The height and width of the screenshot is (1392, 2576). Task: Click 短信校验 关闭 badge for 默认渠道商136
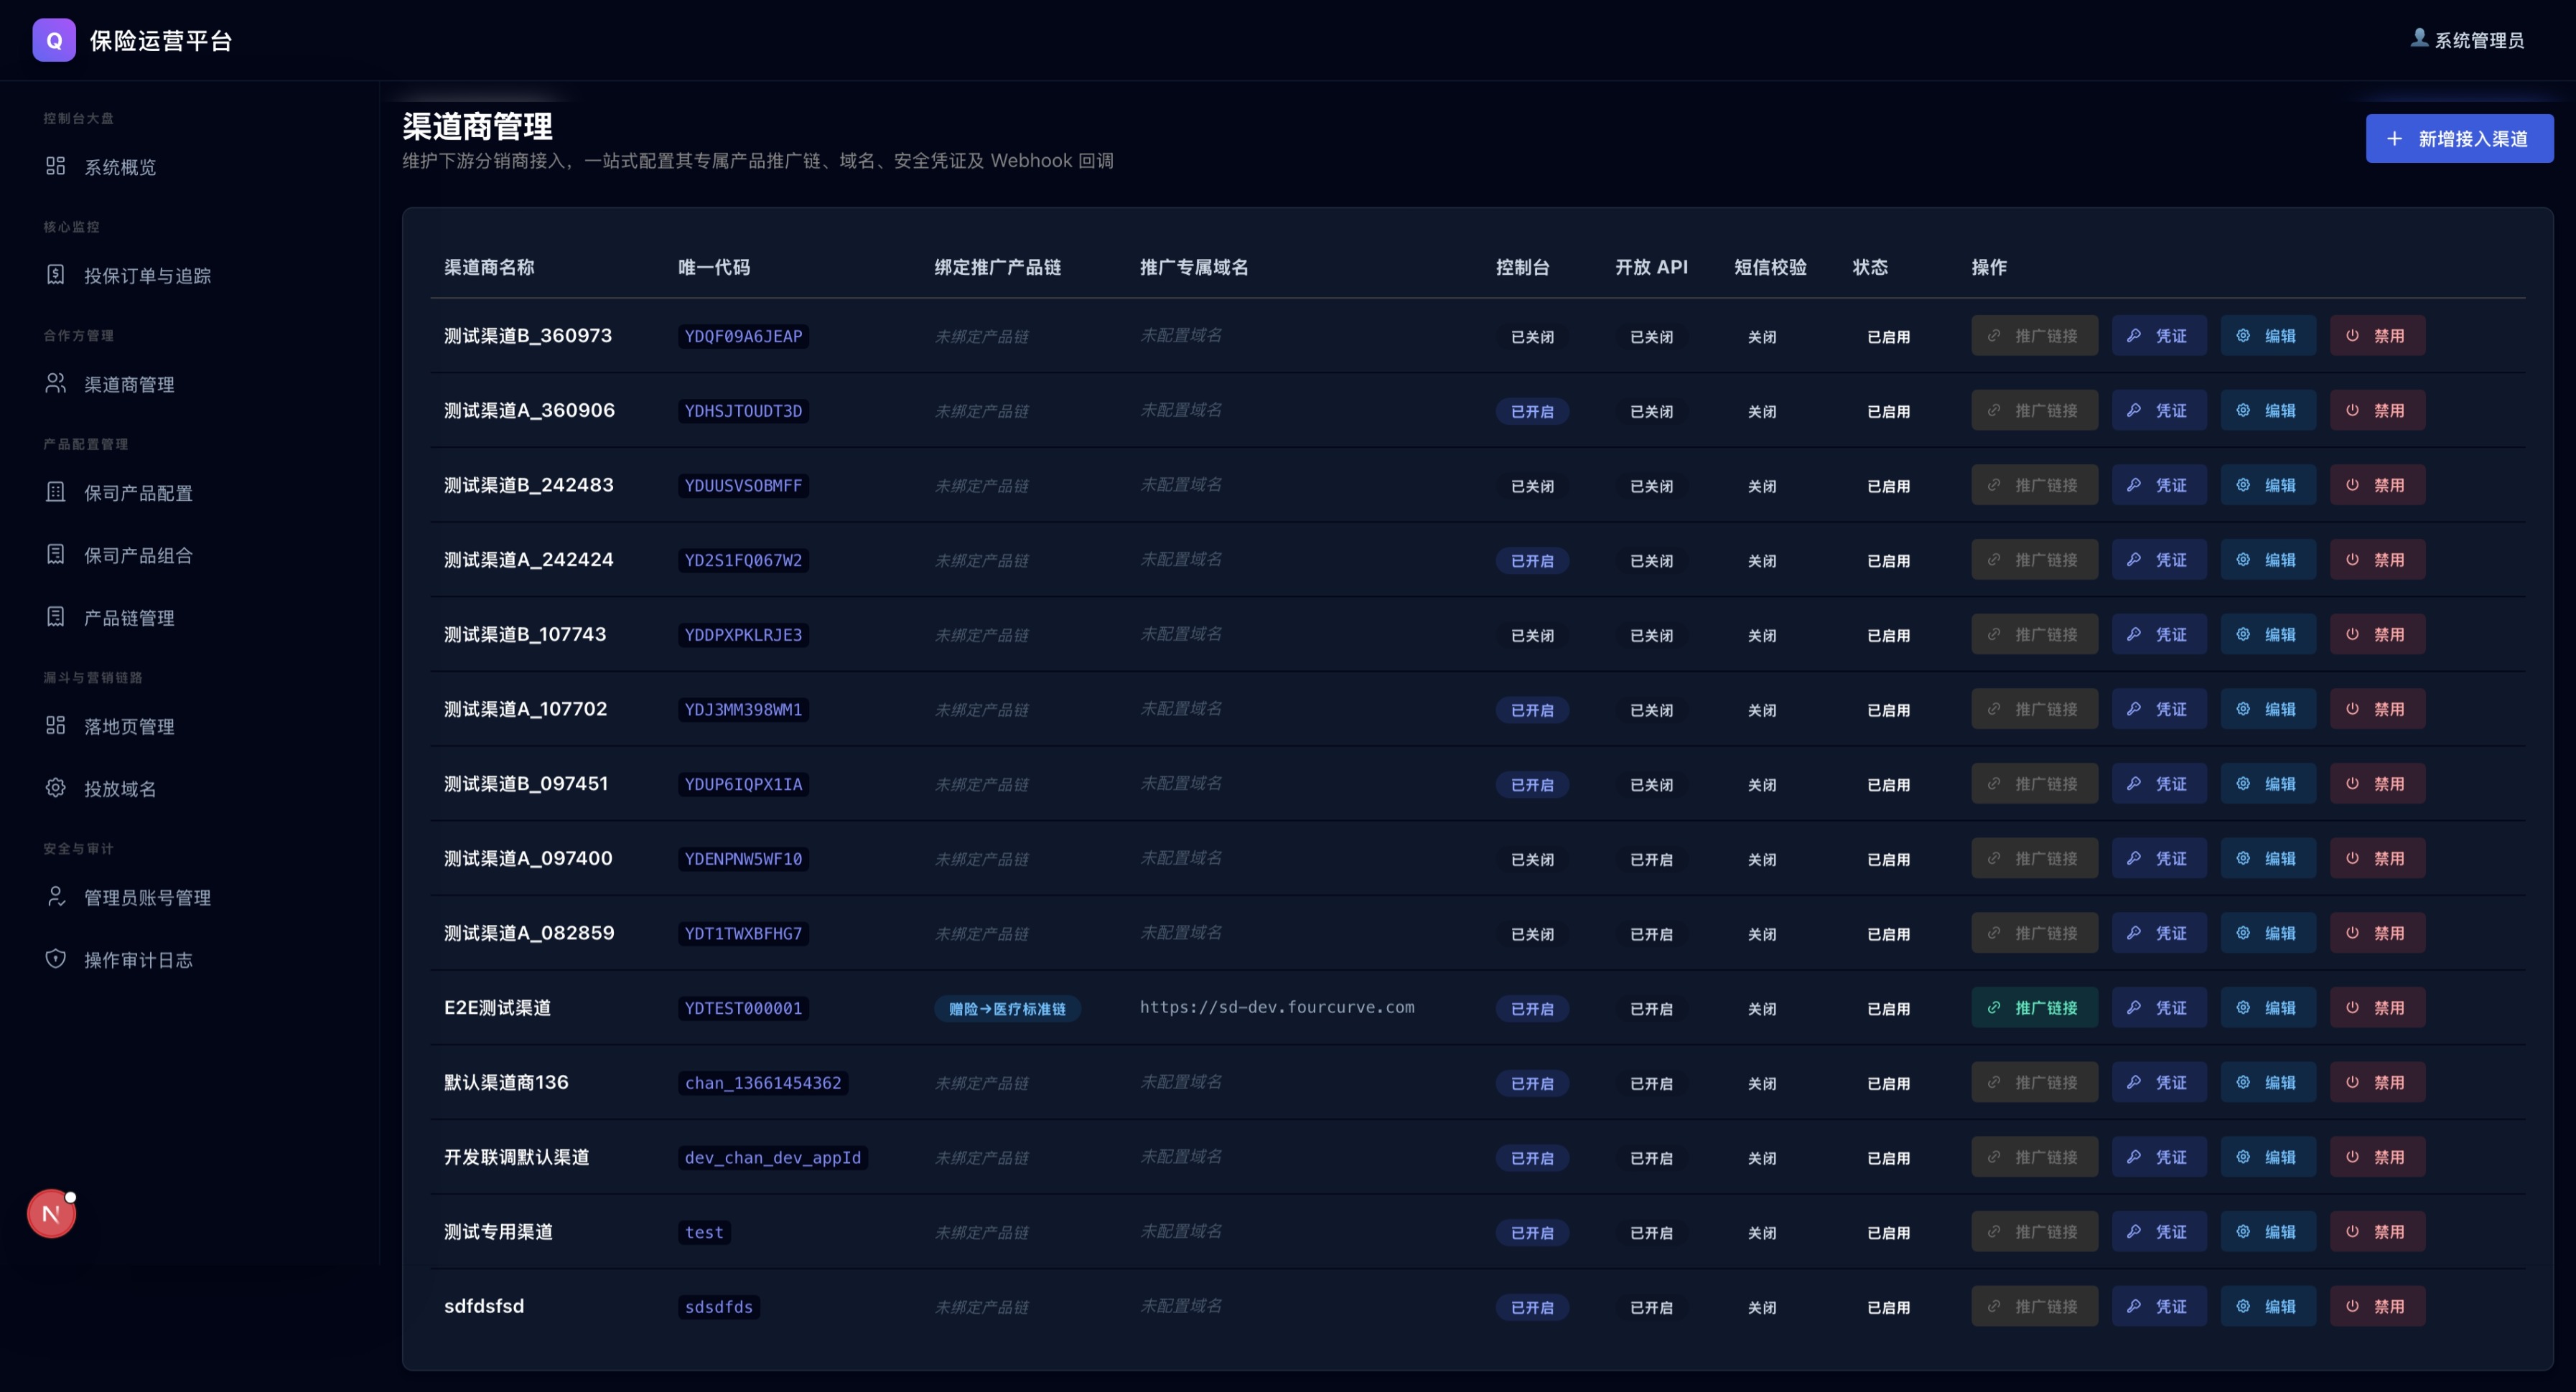click(x=1761, y=1084)
